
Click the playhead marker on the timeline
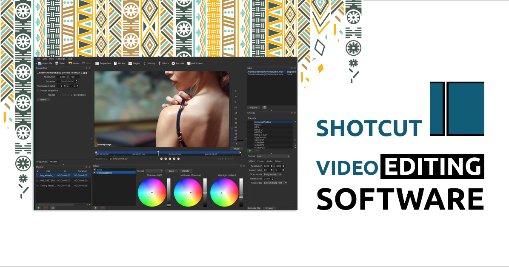click(158, 153)
